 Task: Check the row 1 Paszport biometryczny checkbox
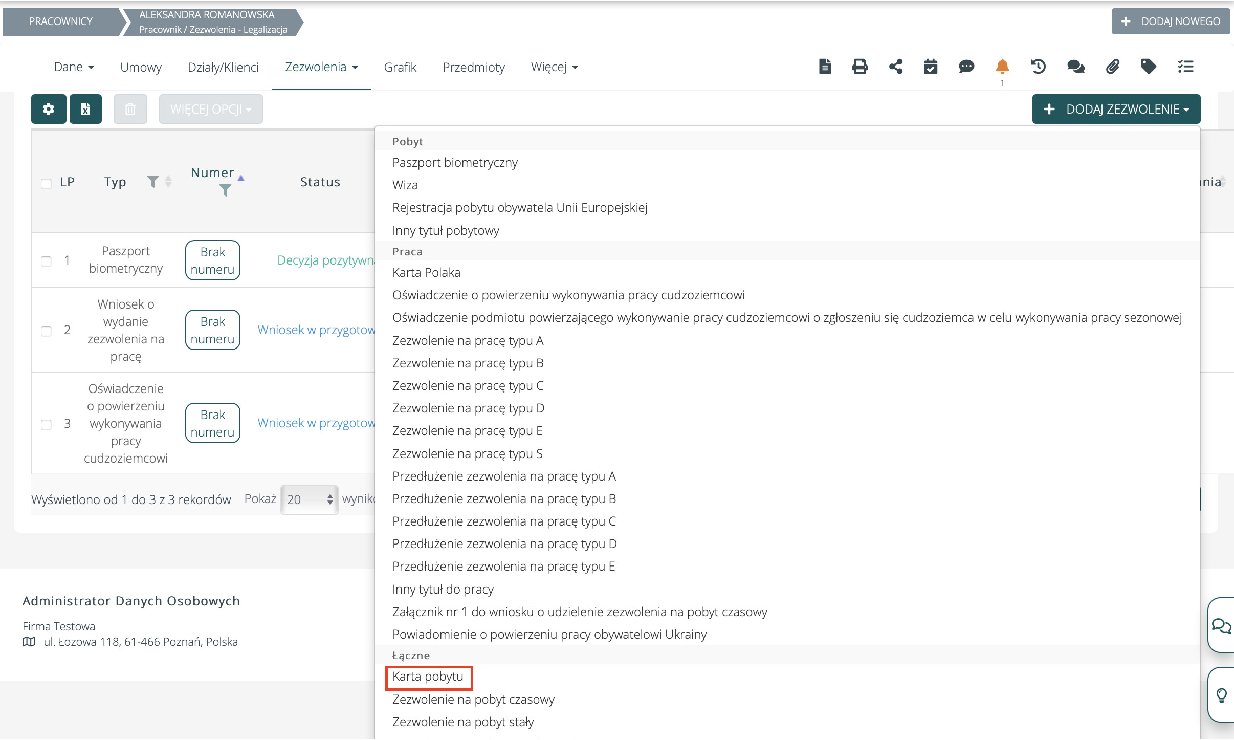(46, 261)
